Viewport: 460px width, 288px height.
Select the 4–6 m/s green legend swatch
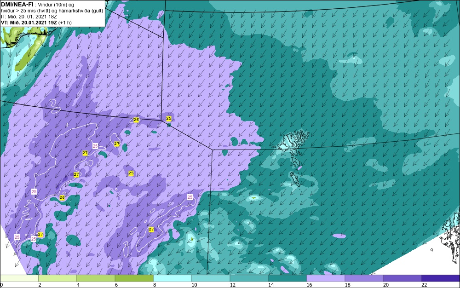[96, 278]
